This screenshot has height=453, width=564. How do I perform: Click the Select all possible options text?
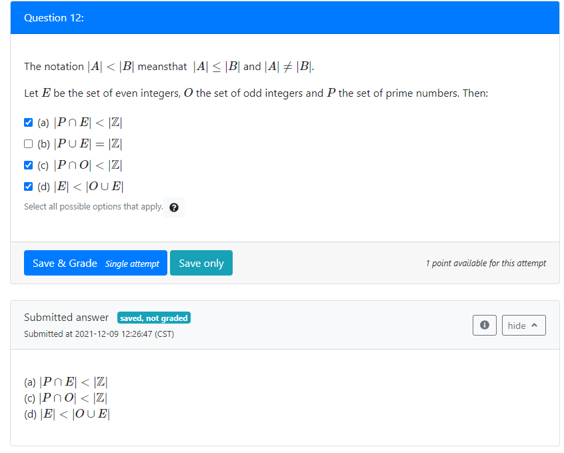tap(93, 206)
